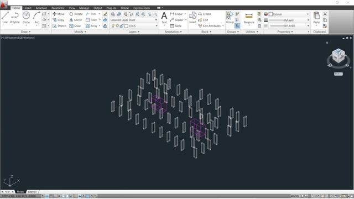
Task: Click the Group tool
Action: [230, 18]
